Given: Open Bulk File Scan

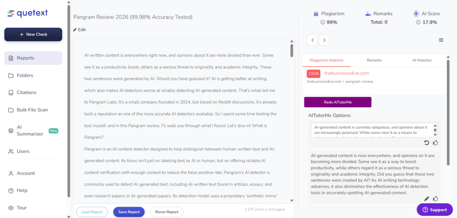Looking at the screenshot, I should tap(32, 110).
